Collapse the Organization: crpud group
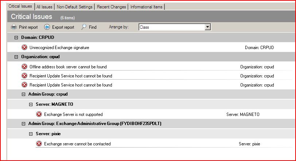This screenshot has width=296, height=161. pyautogui.click(x=16, y=57)
